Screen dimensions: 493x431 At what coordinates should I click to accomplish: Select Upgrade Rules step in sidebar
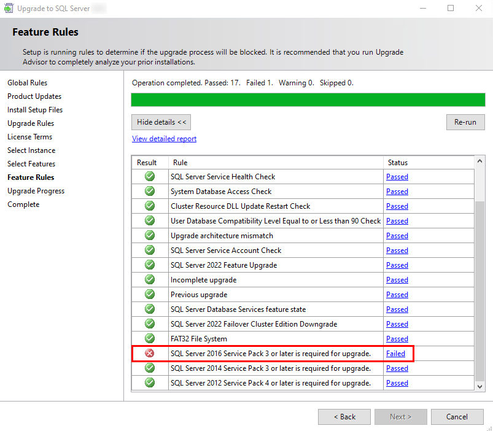click(31, 123)
